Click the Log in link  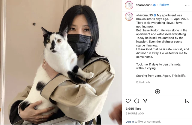coord(130,121)
